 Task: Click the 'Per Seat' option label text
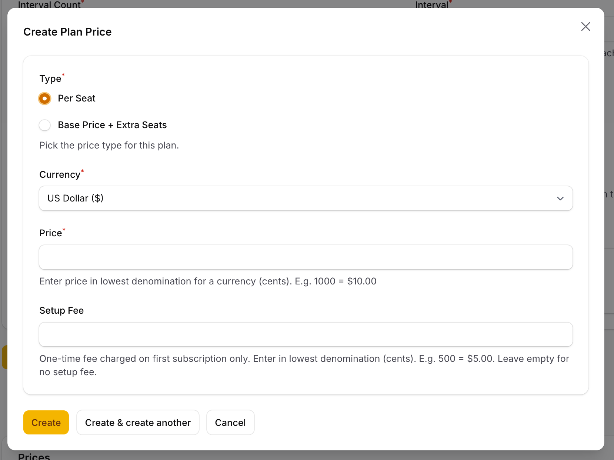pos(77,99)
